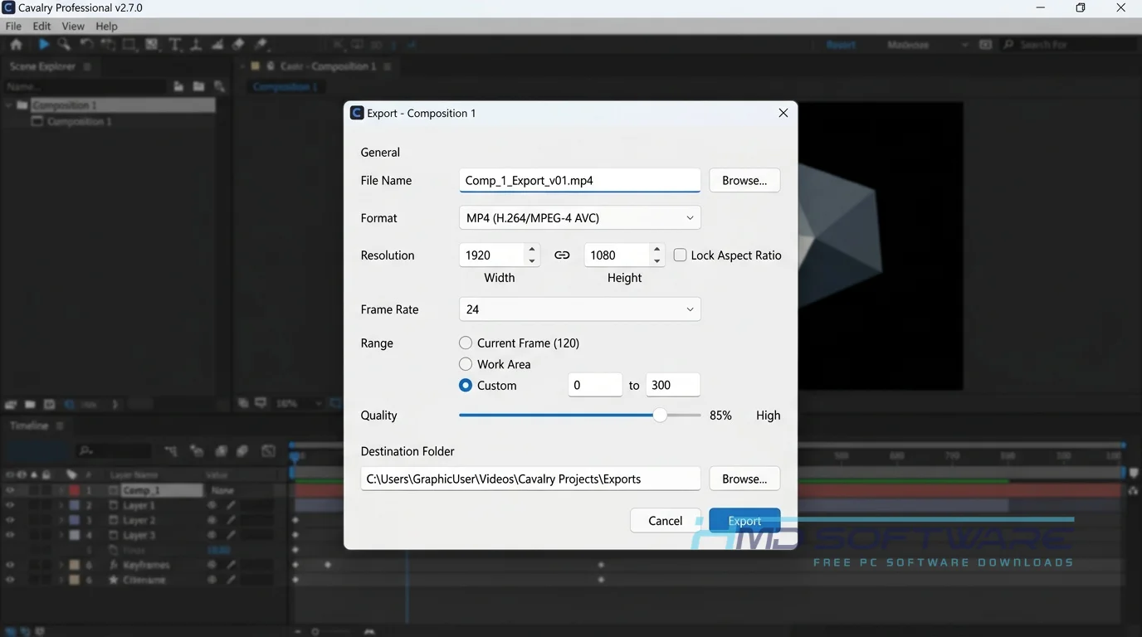Click the grid pattern tool icon

(x=152, y=45)
